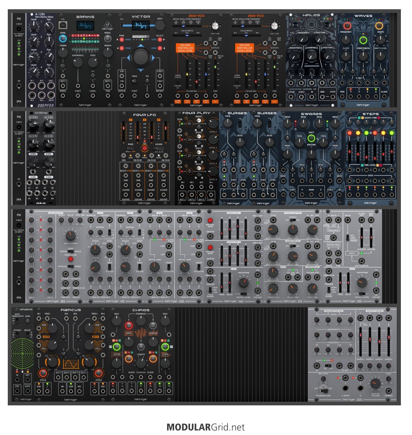Screen dimensions: 412x435
Task: Click the SUM output jack on Abacus
Action: point(71,391)
